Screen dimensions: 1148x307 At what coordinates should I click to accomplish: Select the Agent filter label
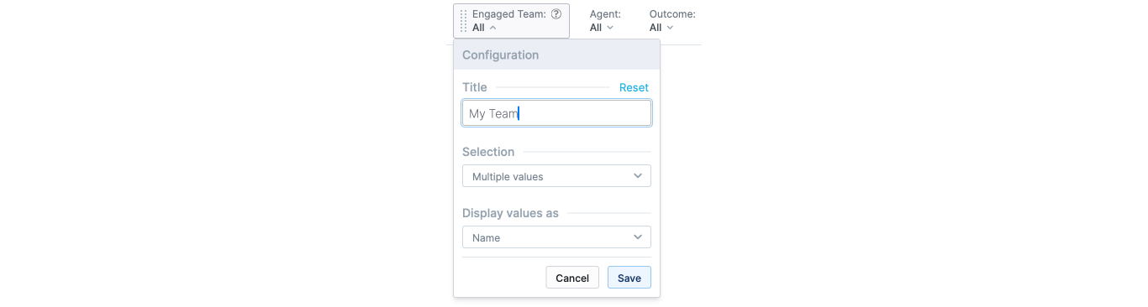click(x=605, y=14)
